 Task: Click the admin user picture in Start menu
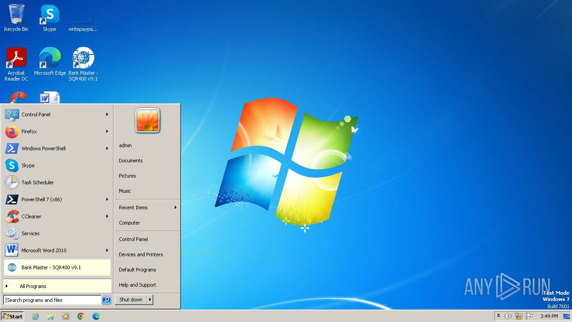click(147, 121)
